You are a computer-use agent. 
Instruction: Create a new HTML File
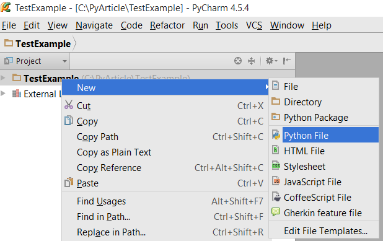[x=324, y=151]
